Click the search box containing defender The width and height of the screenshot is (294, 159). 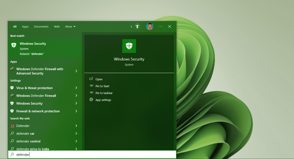pos(92,154)
